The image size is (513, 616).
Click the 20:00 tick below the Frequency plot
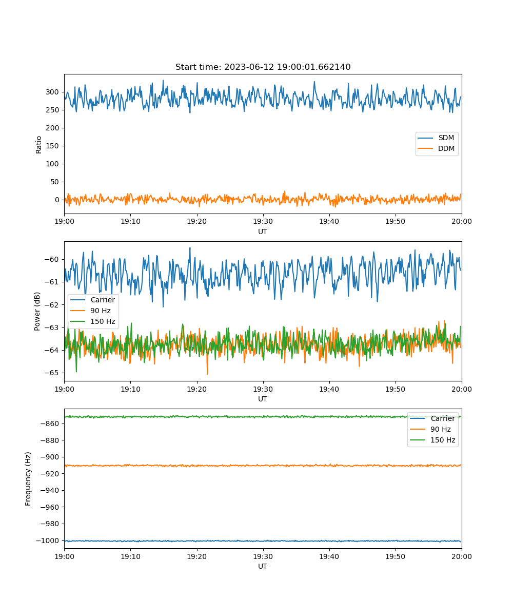[461, 556]
